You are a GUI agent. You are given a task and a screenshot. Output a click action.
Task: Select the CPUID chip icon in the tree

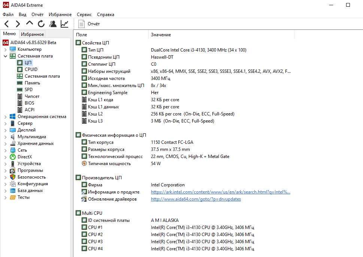point(20,69)
